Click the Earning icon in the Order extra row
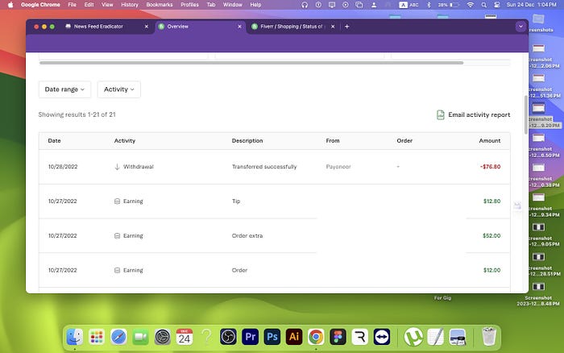 click(x=117, y=235)
